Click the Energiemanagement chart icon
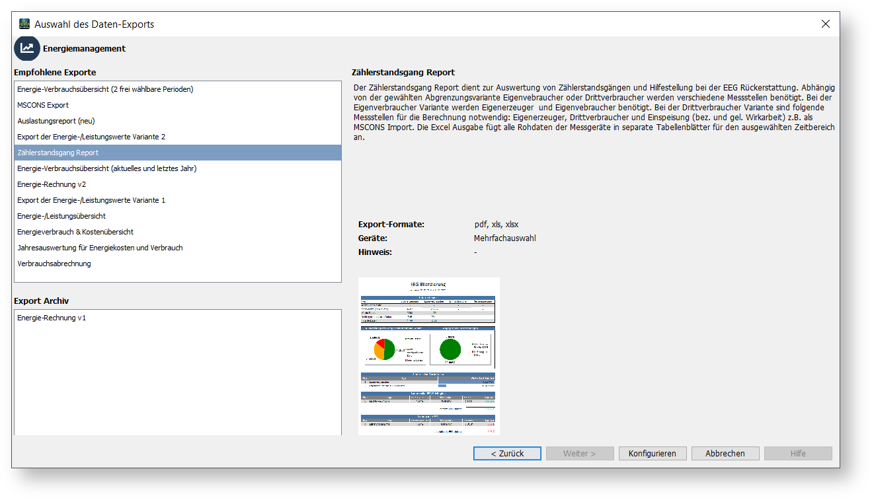This screenshot has height=500, width=872. [27, 48]
